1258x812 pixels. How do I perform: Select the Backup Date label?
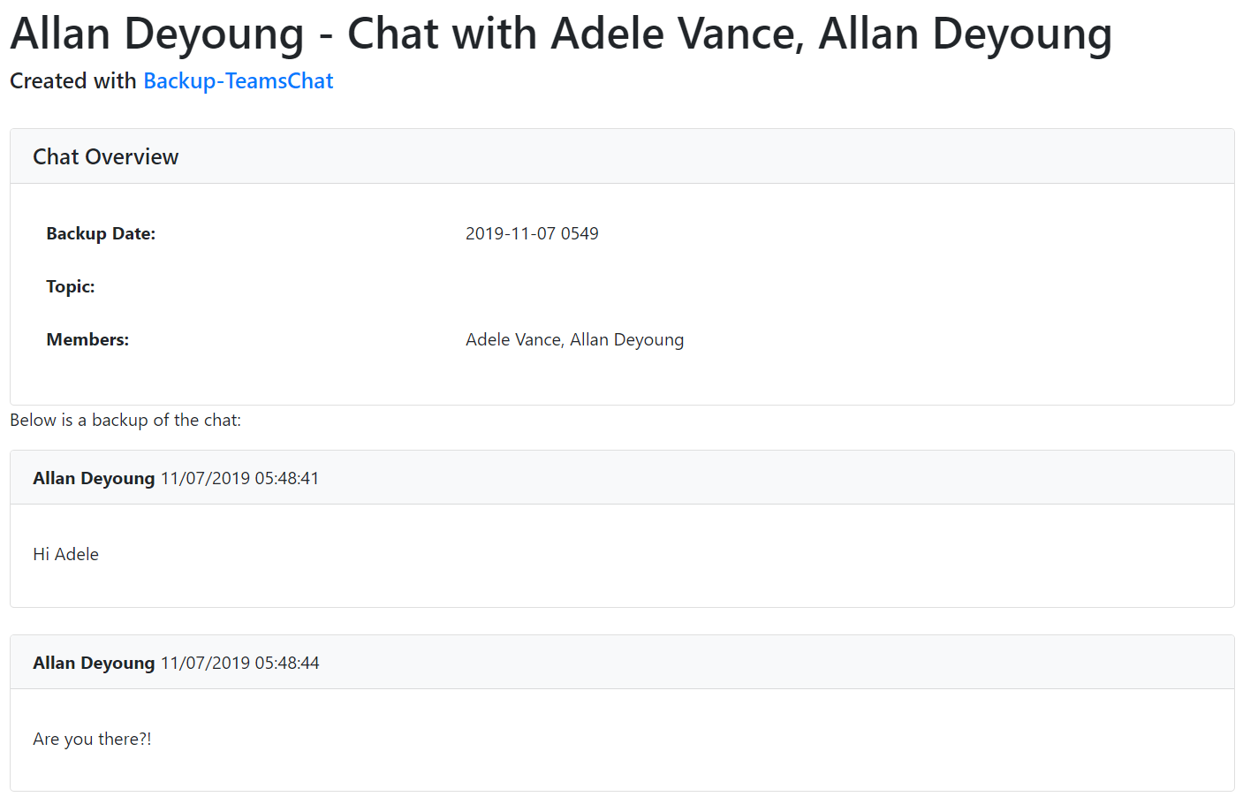pos(101,233)
